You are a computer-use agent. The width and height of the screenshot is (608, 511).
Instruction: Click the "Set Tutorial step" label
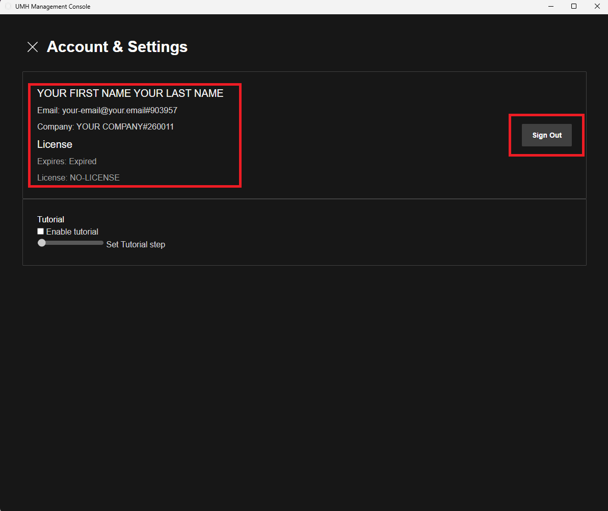click(x=136, y=245)
